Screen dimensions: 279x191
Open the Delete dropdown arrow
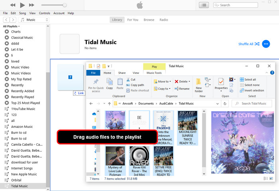[x=189, y=81]
